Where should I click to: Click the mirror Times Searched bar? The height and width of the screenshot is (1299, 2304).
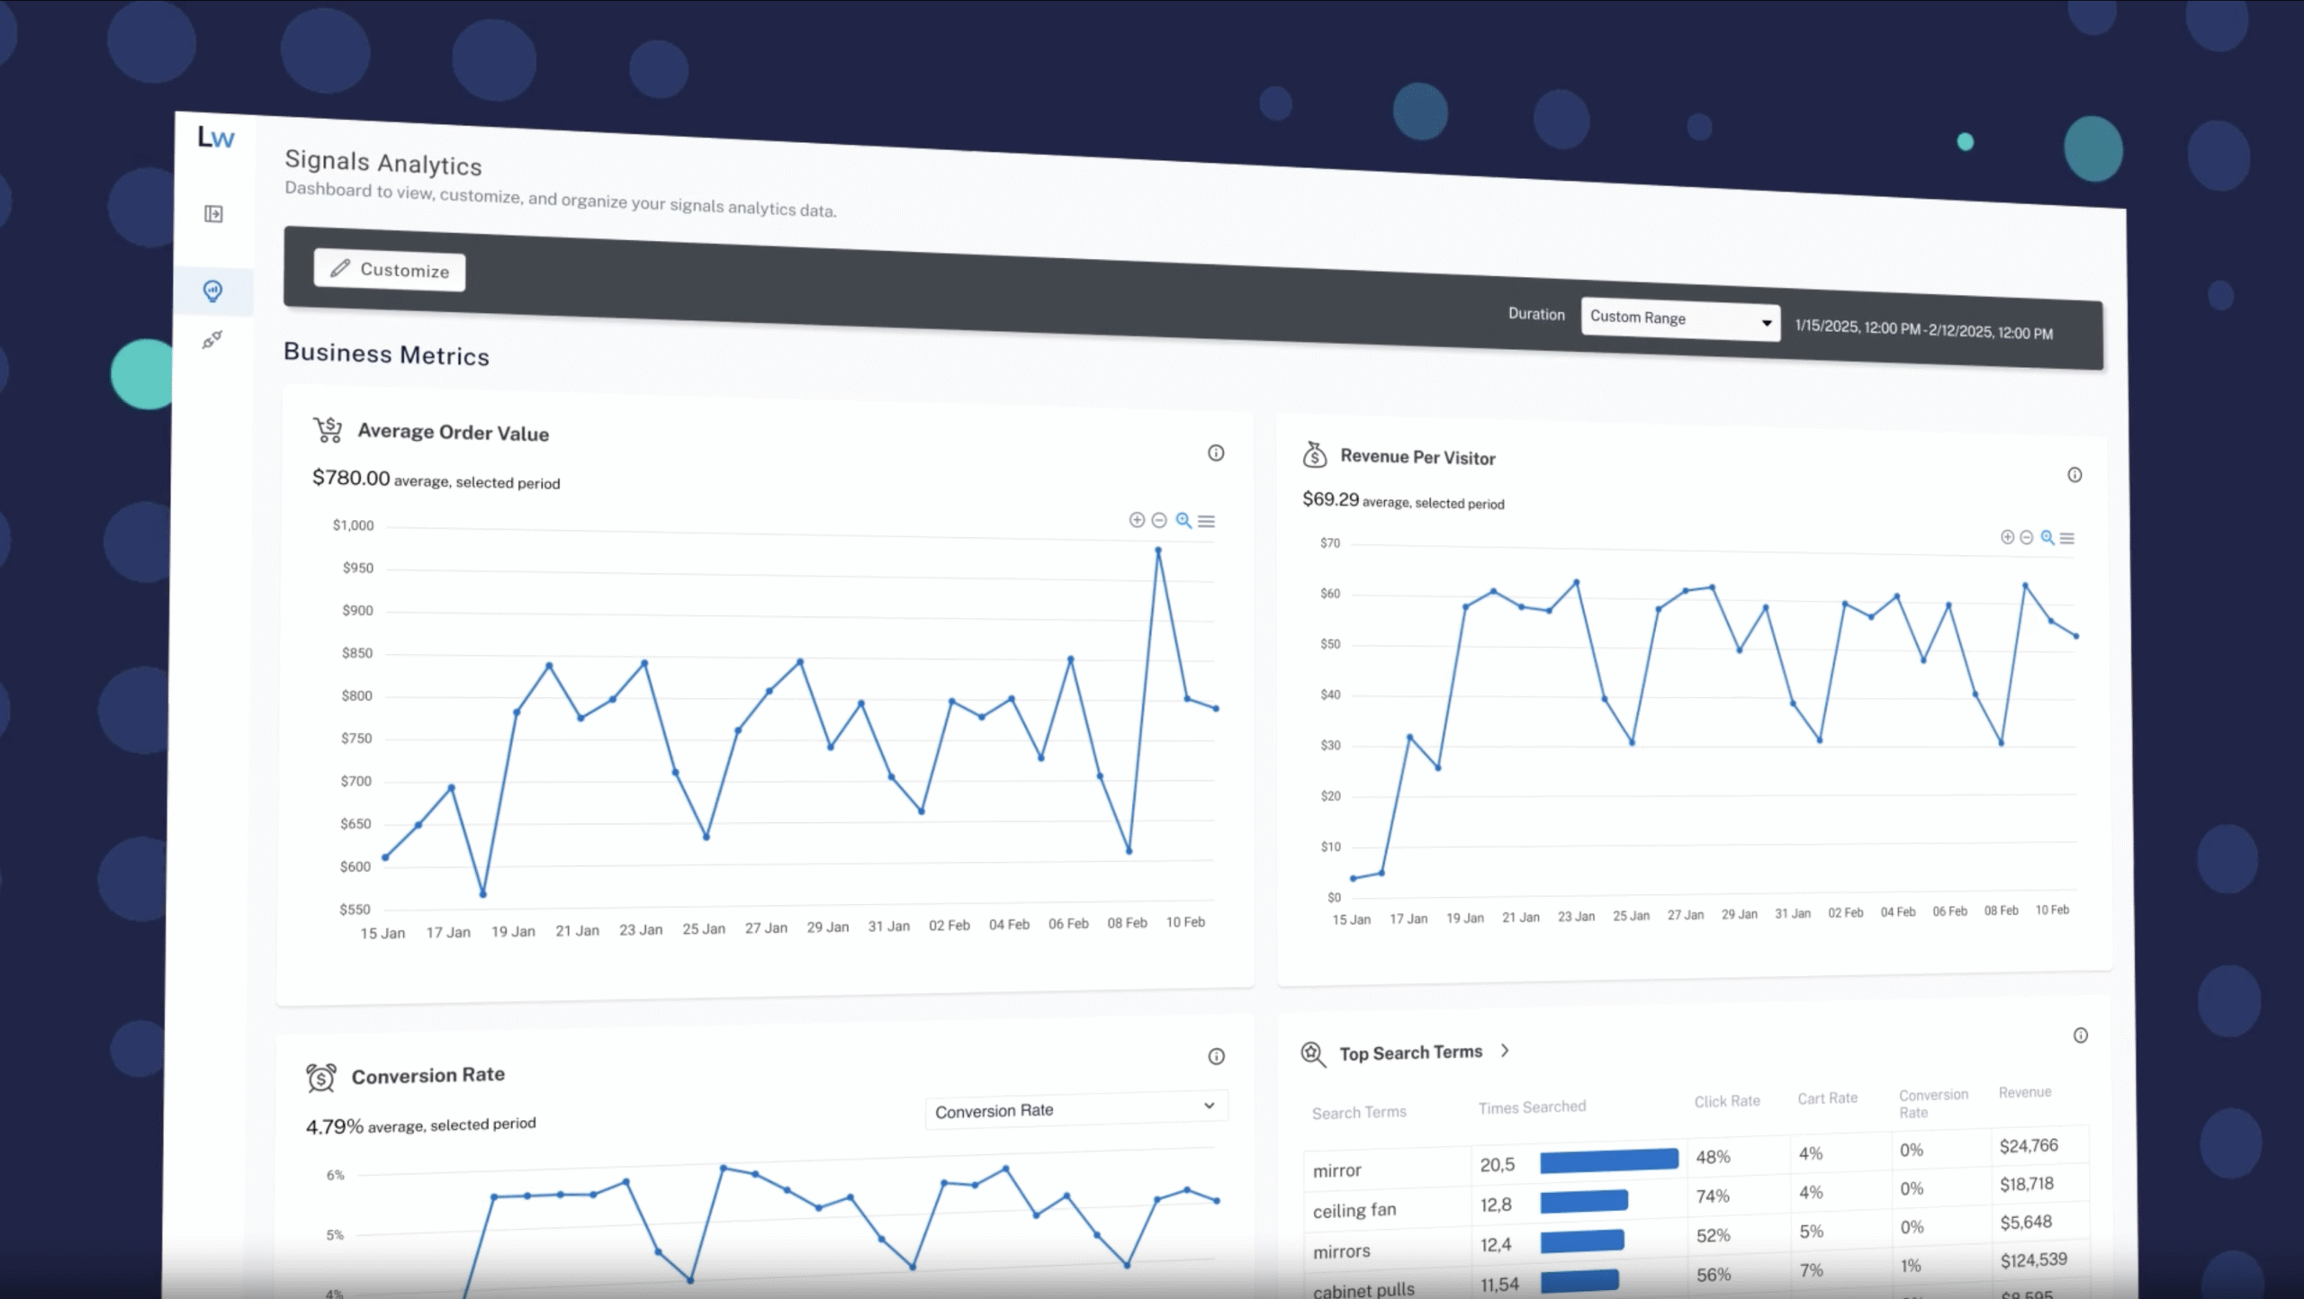(x=1609, y=1160)
